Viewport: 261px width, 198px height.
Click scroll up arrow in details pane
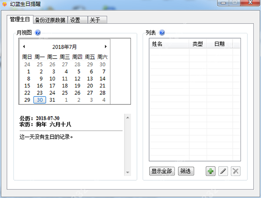coord(127,118)
